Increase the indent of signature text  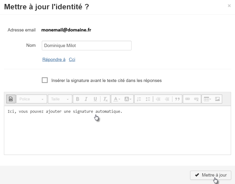pyautogui.click(x=167, y=99)
